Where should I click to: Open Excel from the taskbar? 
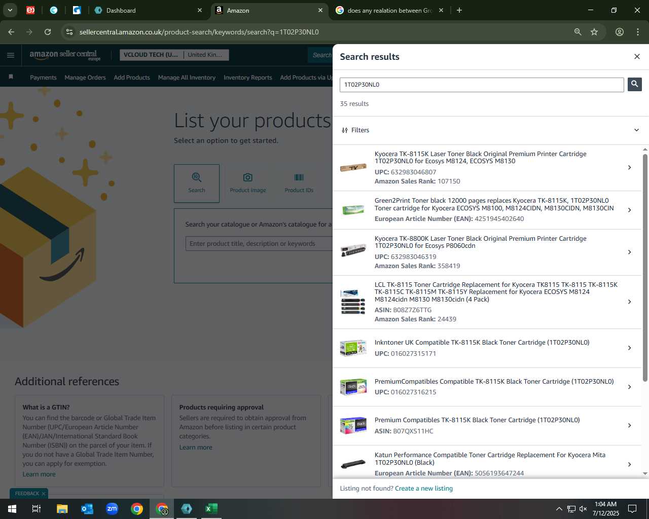click(211, 509)
